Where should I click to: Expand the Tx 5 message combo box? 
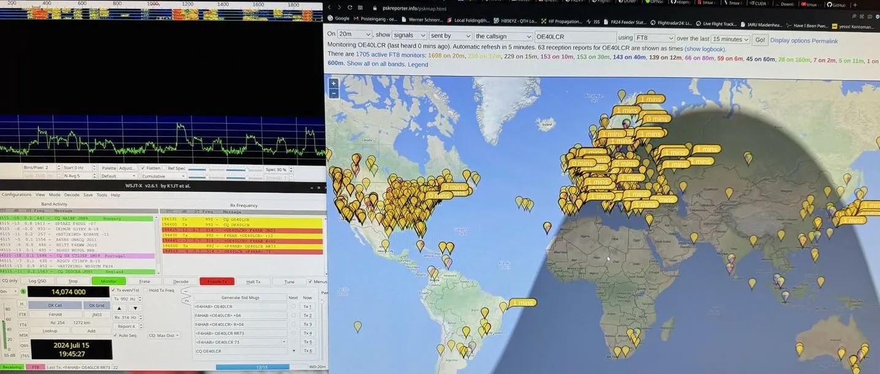[284, 342]
